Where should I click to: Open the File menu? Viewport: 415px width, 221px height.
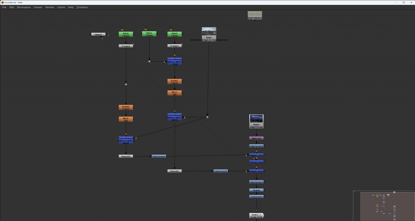(4, 7)
